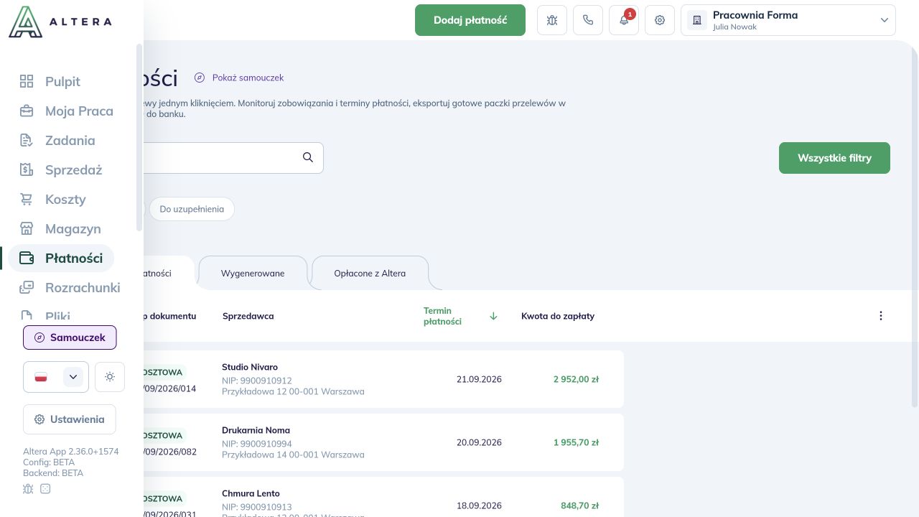The height and width of the screenshot is (517, 919).
Task: Click the search magnifier icon
Action: coord(308,157)
